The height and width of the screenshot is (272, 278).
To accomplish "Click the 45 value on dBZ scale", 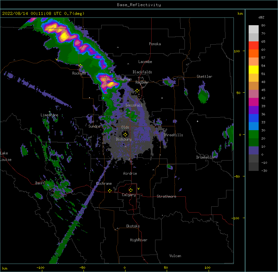I will coord(263,90).
